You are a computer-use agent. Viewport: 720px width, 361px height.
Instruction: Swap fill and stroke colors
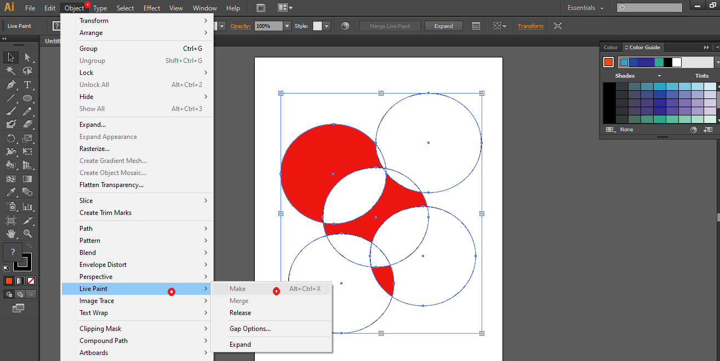tap(30, 247)
